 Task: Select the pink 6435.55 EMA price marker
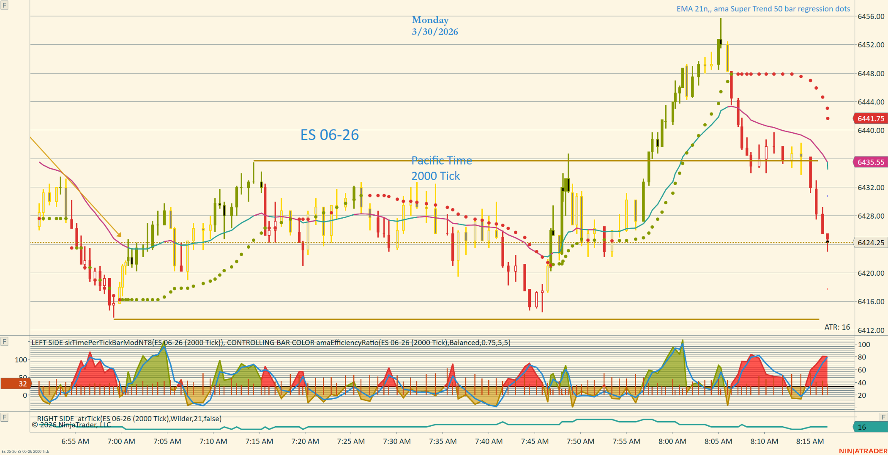pyautogui.click(x=870, y=162)
